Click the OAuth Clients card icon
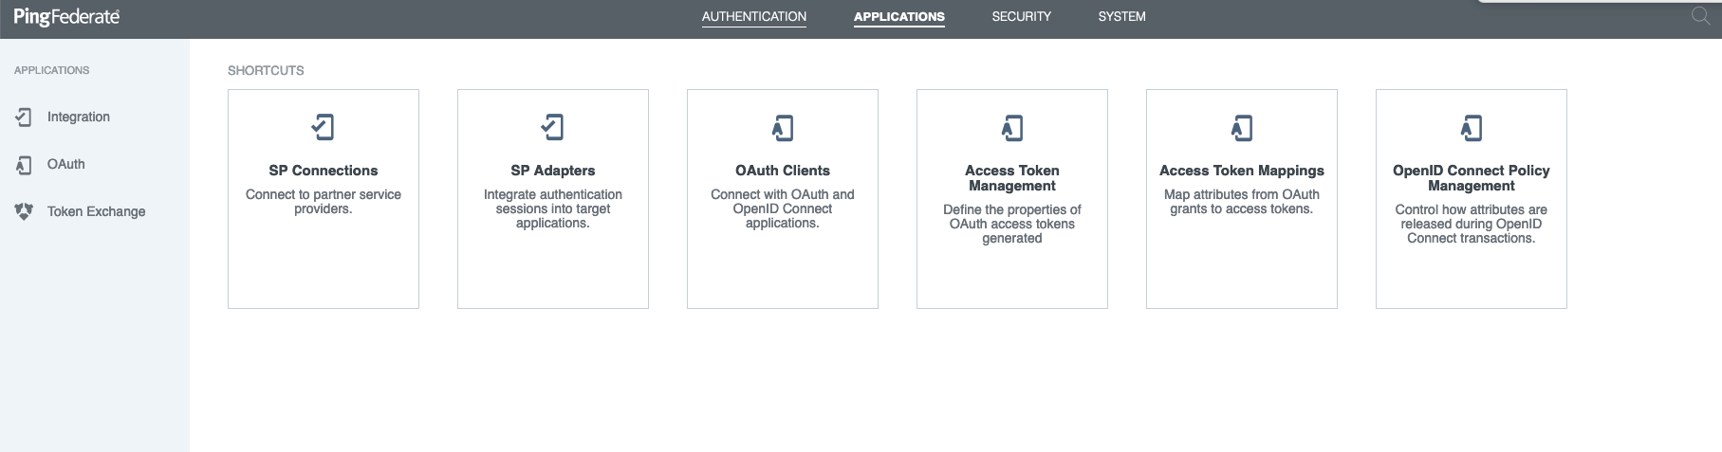This screenshot has width=1722, height=452. pyautogui.click(x=782, y=127)
